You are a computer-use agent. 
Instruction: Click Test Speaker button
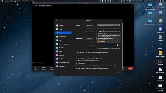point(89,25)
